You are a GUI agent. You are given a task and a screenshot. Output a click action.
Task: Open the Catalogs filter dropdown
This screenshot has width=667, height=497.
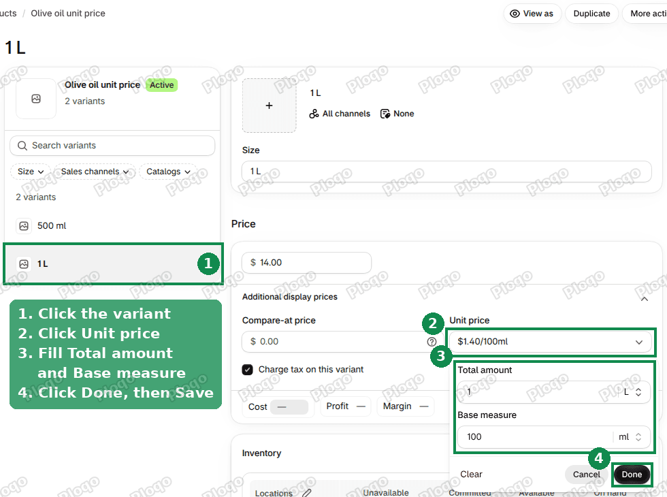(x=168, y=172)
